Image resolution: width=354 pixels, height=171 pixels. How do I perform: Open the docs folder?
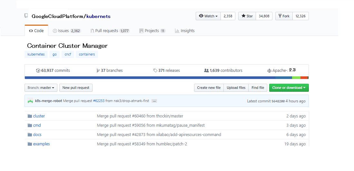[x=37, y=135]
